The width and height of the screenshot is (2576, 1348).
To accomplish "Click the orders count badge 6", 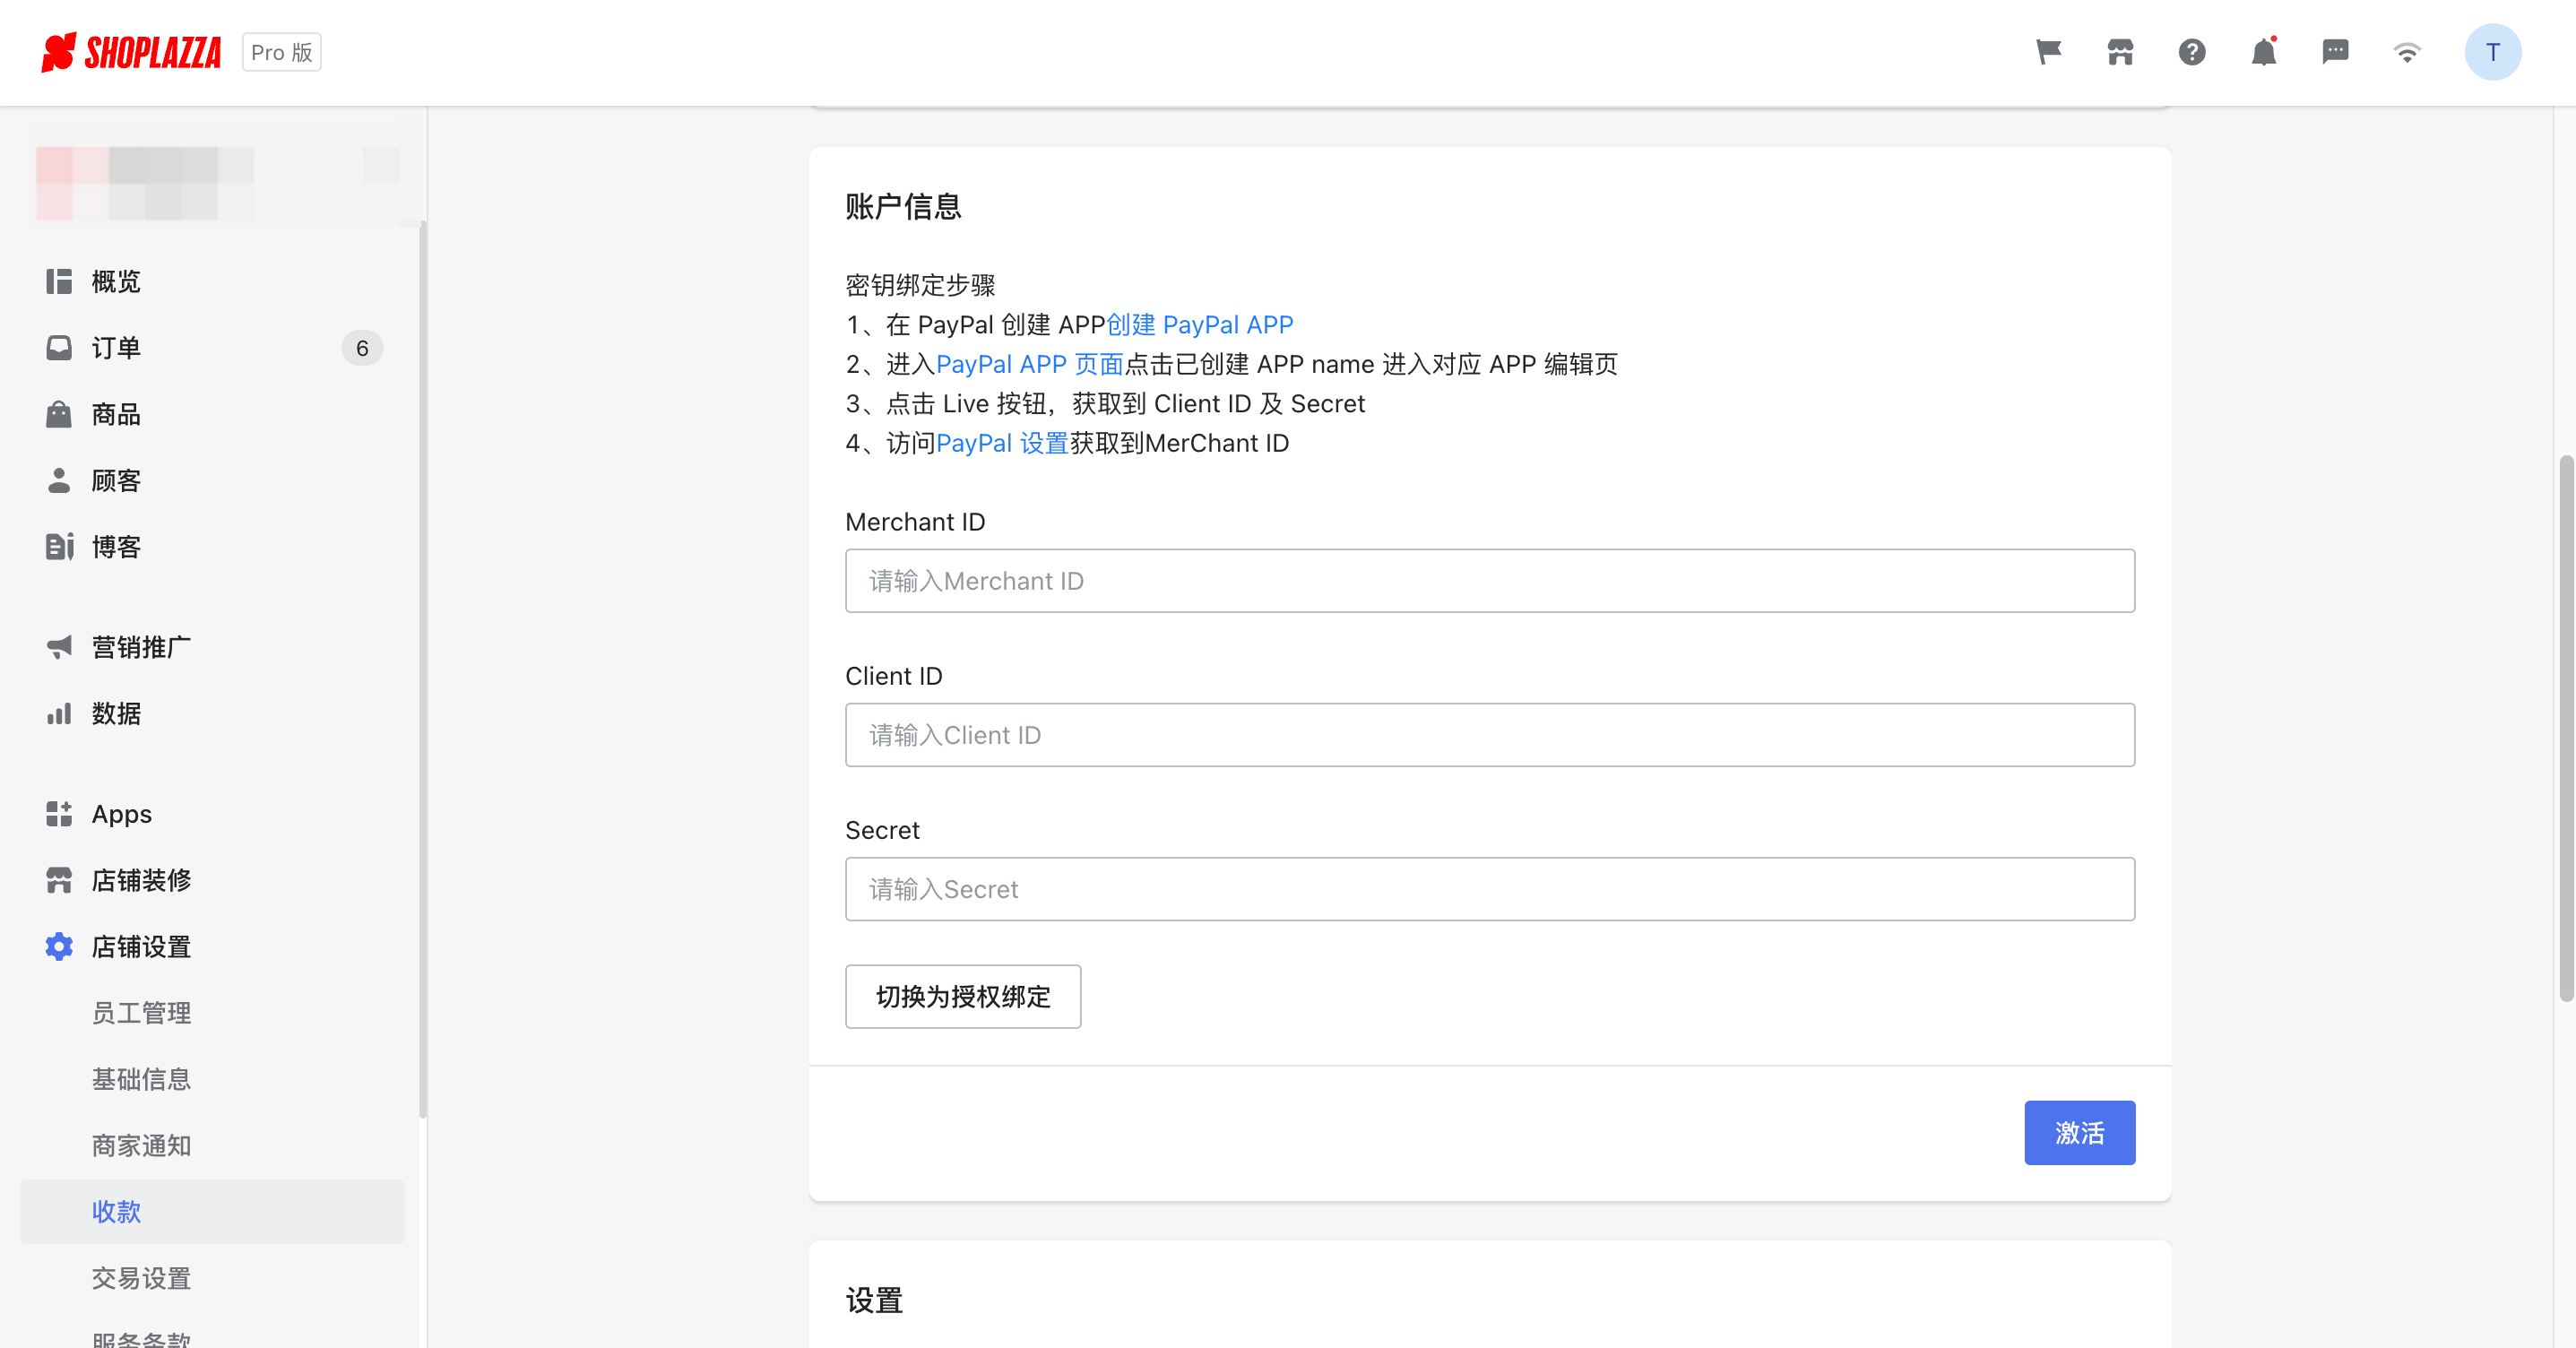I will [362, 348].
